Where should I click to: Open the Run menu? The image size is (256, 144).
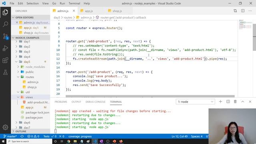[62, 4]
